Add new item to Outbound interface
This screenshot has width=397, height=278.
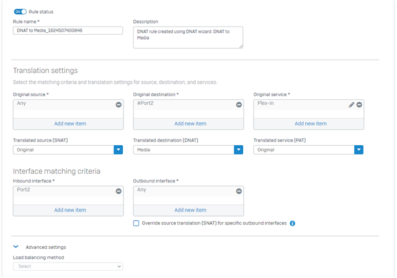click(x=190, y=210)
